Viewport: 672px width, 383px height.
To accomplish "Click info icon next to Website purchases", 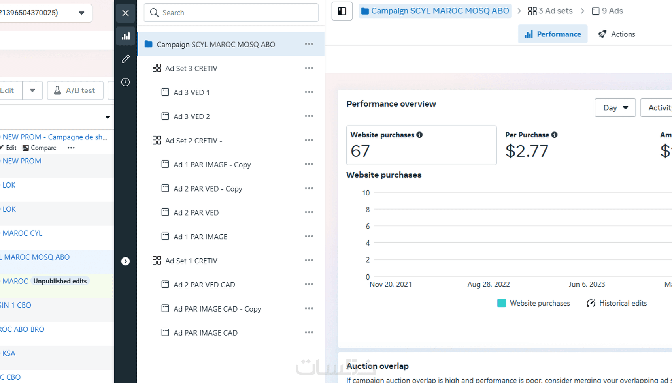I will tap(419, 135).
